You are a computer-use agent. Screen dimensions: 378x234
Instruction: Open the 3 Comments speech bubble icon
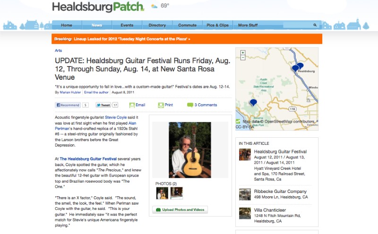point(190,105)
